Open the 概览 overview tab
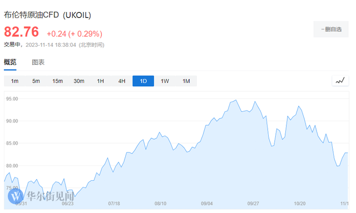This screenshot has width=356, height=213. [10, 62]
